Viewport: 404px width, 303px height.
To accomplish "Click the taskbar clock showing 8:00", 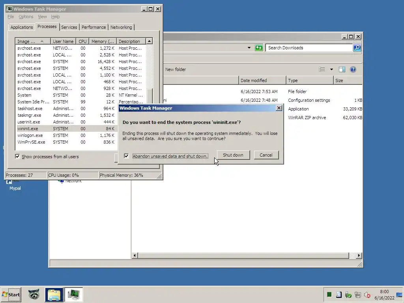I will [x=384, y=294].
